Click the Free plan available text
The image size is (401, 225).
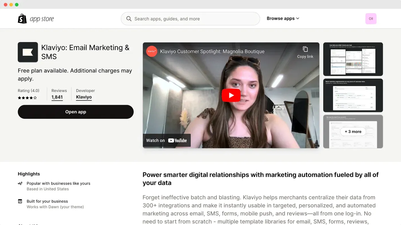[75, 75]
